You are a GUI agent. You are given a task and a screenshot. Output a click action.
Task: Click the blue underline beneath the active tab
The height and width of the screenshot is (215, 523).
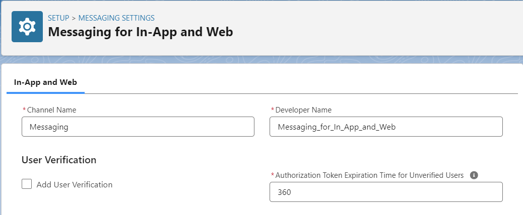[45, 93]
